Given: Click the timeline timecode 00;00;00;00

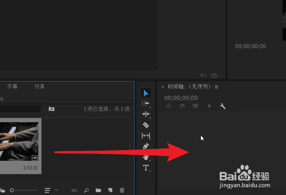Looking at the screenshot, I should 181,98.
